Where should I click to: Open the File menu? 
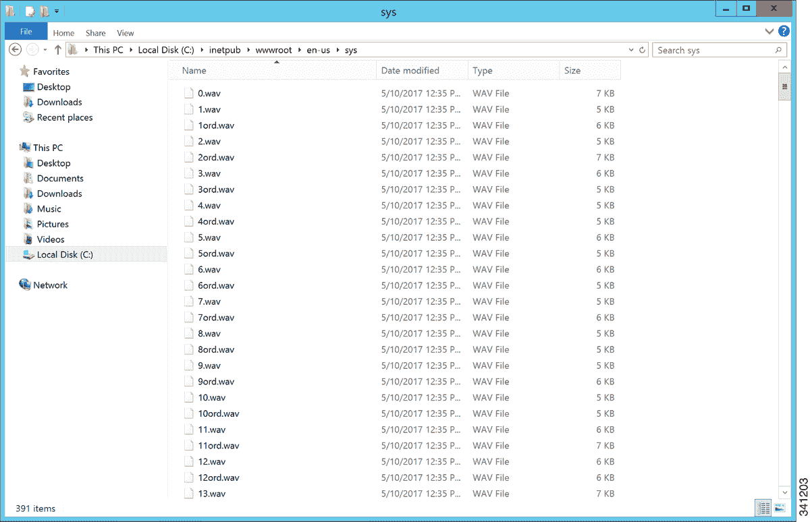pos(26,31)
